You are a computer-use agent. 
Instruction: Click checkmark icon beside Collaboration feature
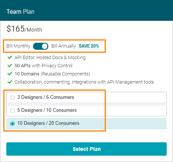(10, 82)
